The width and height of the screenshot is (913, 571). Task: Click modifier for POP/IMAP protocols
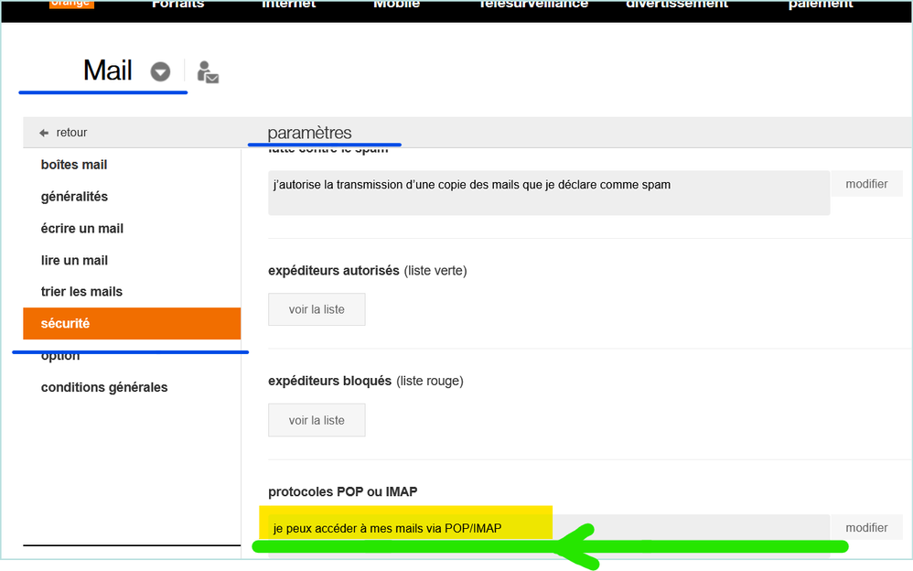point(866,528)
